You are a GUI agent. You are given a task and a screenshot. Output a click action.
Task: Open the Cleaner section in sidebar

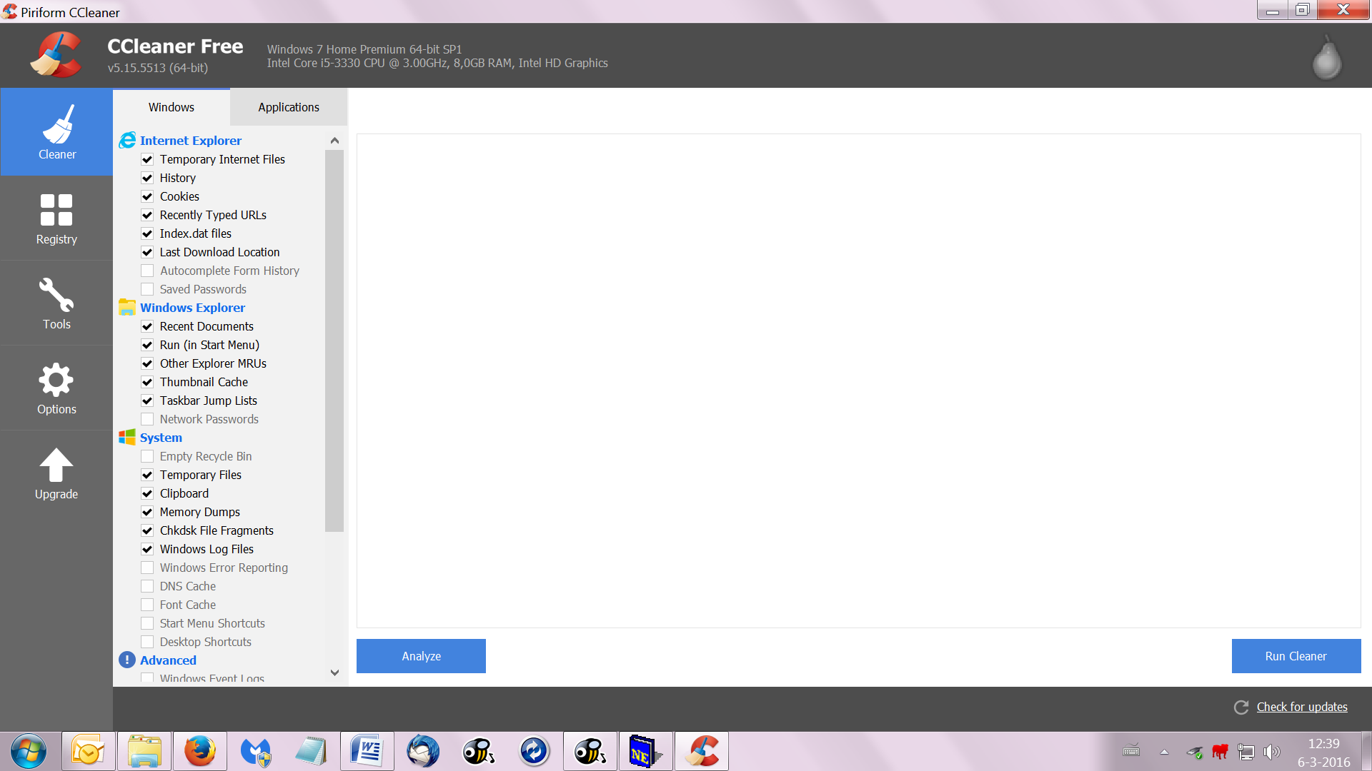(56, 132)
